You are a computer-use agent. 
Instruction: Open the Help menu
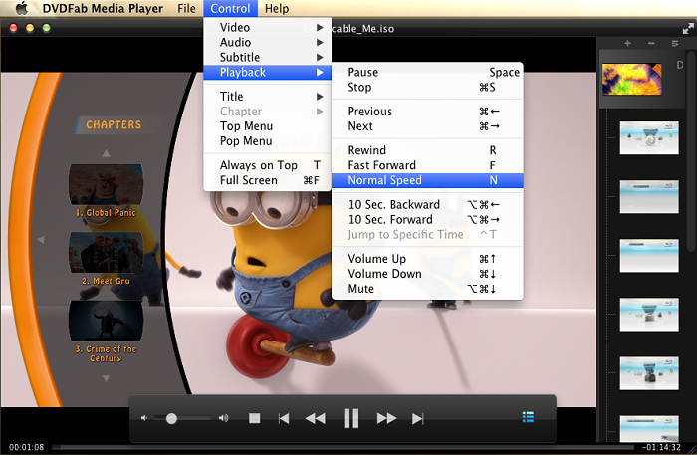277,8
